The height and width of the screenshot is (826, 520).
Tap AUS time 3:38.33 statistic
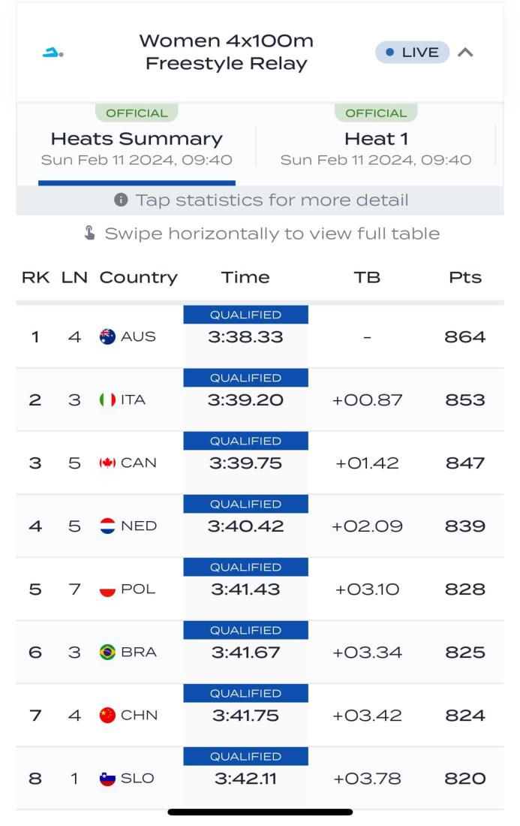tap(245, 336)
